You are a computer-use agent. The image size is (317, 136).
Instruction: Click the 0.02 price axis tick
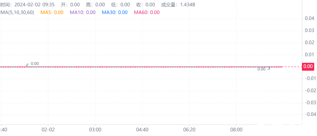tap(309, 42)
